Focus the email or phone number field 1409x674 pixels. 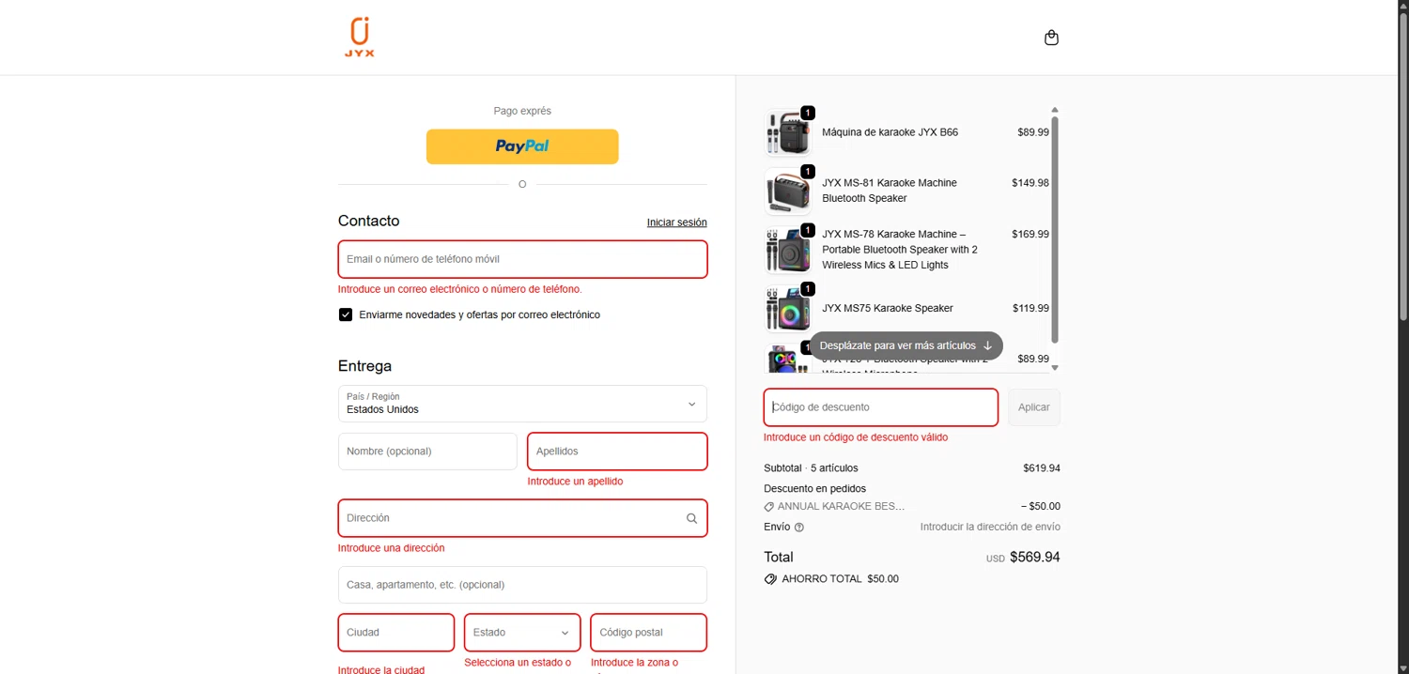tap(522, 259)
